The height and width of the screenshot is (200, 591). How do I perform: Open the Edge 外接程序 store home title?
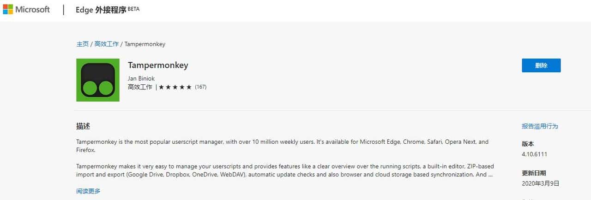pos(101,10)
